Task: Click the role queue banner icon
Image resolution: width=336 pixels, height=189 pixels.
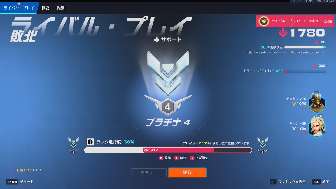Action: pos(263,21)
